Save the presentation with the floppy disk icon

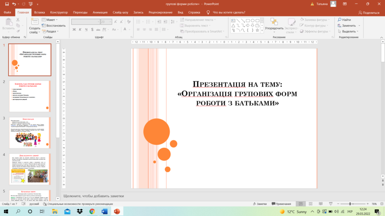[7, 4]
